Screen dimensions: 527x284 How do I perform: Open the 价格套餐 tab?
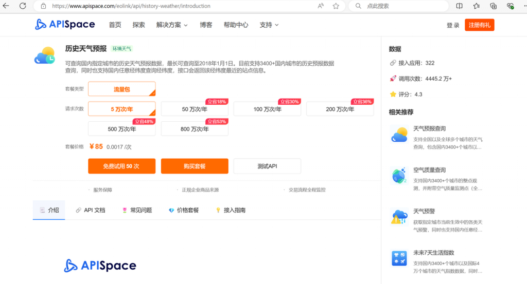pyautogui.click(x=184, y=210)
